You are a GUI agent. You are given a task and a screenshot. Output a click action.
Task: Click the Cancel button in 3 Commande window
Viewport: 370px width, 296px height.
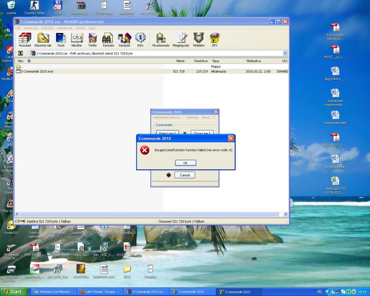tap(185, 175)
